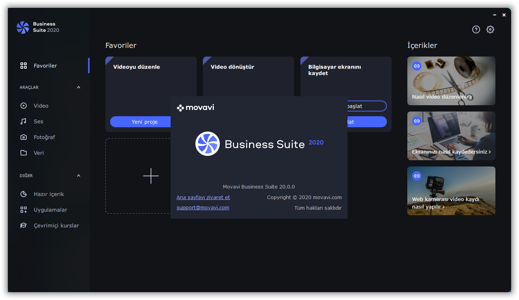Click the Business Suite 2020 logo in the sidebar
The width and height of the screenshot is (519, 300).
pyautogui.click(x=38, y=27)
